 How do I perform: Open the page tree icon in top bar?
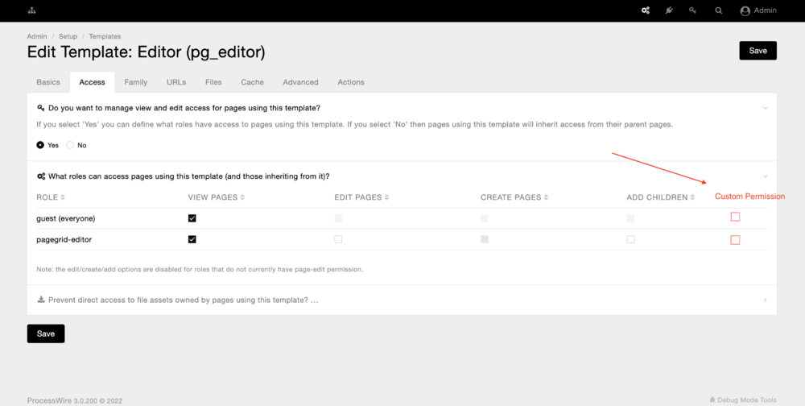point(32,10)
